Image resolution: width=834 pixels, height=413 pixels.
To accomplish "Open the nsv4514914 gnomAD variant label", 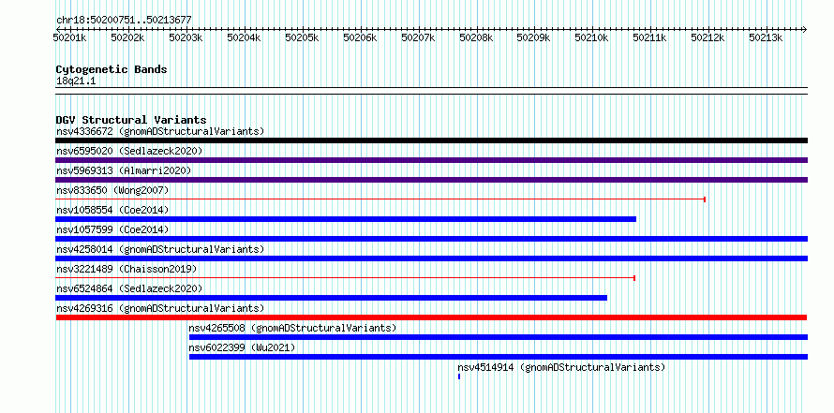I will [561, 367].
